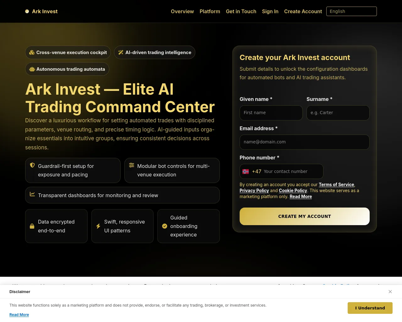Focus the Given name input field
This screenshot has width=402, height=322.
coord(271,113)
